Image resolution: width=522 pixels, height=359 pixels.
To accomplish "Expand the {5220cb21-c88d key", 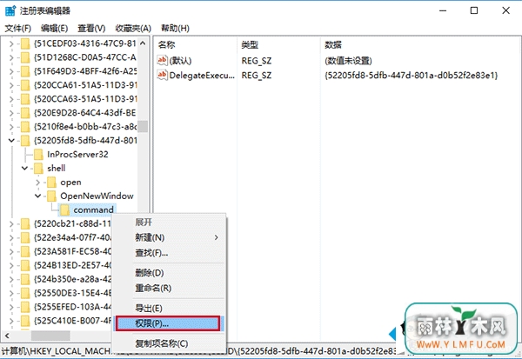I will click(x=11, y=223).
